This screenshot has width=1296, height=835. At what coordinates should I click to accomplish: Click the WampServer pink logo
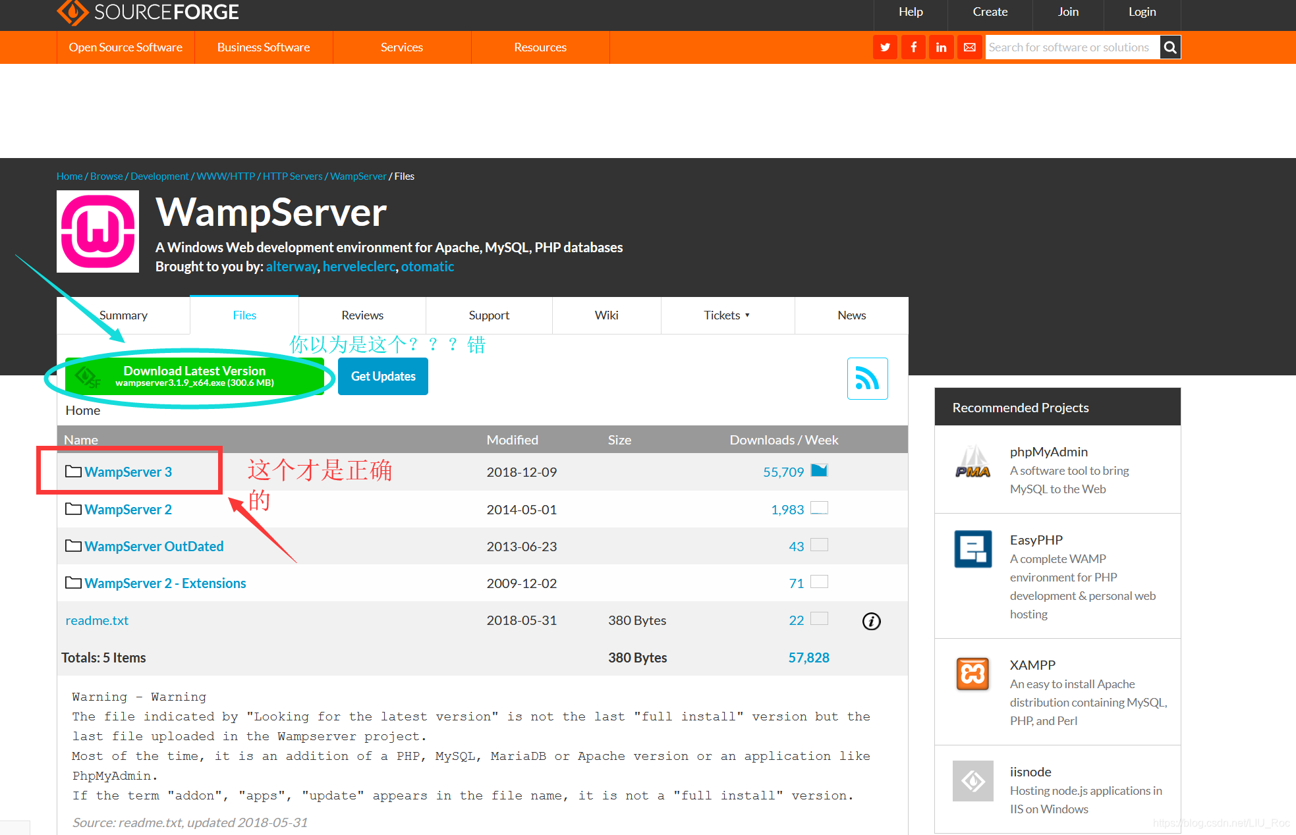[98, 231]
